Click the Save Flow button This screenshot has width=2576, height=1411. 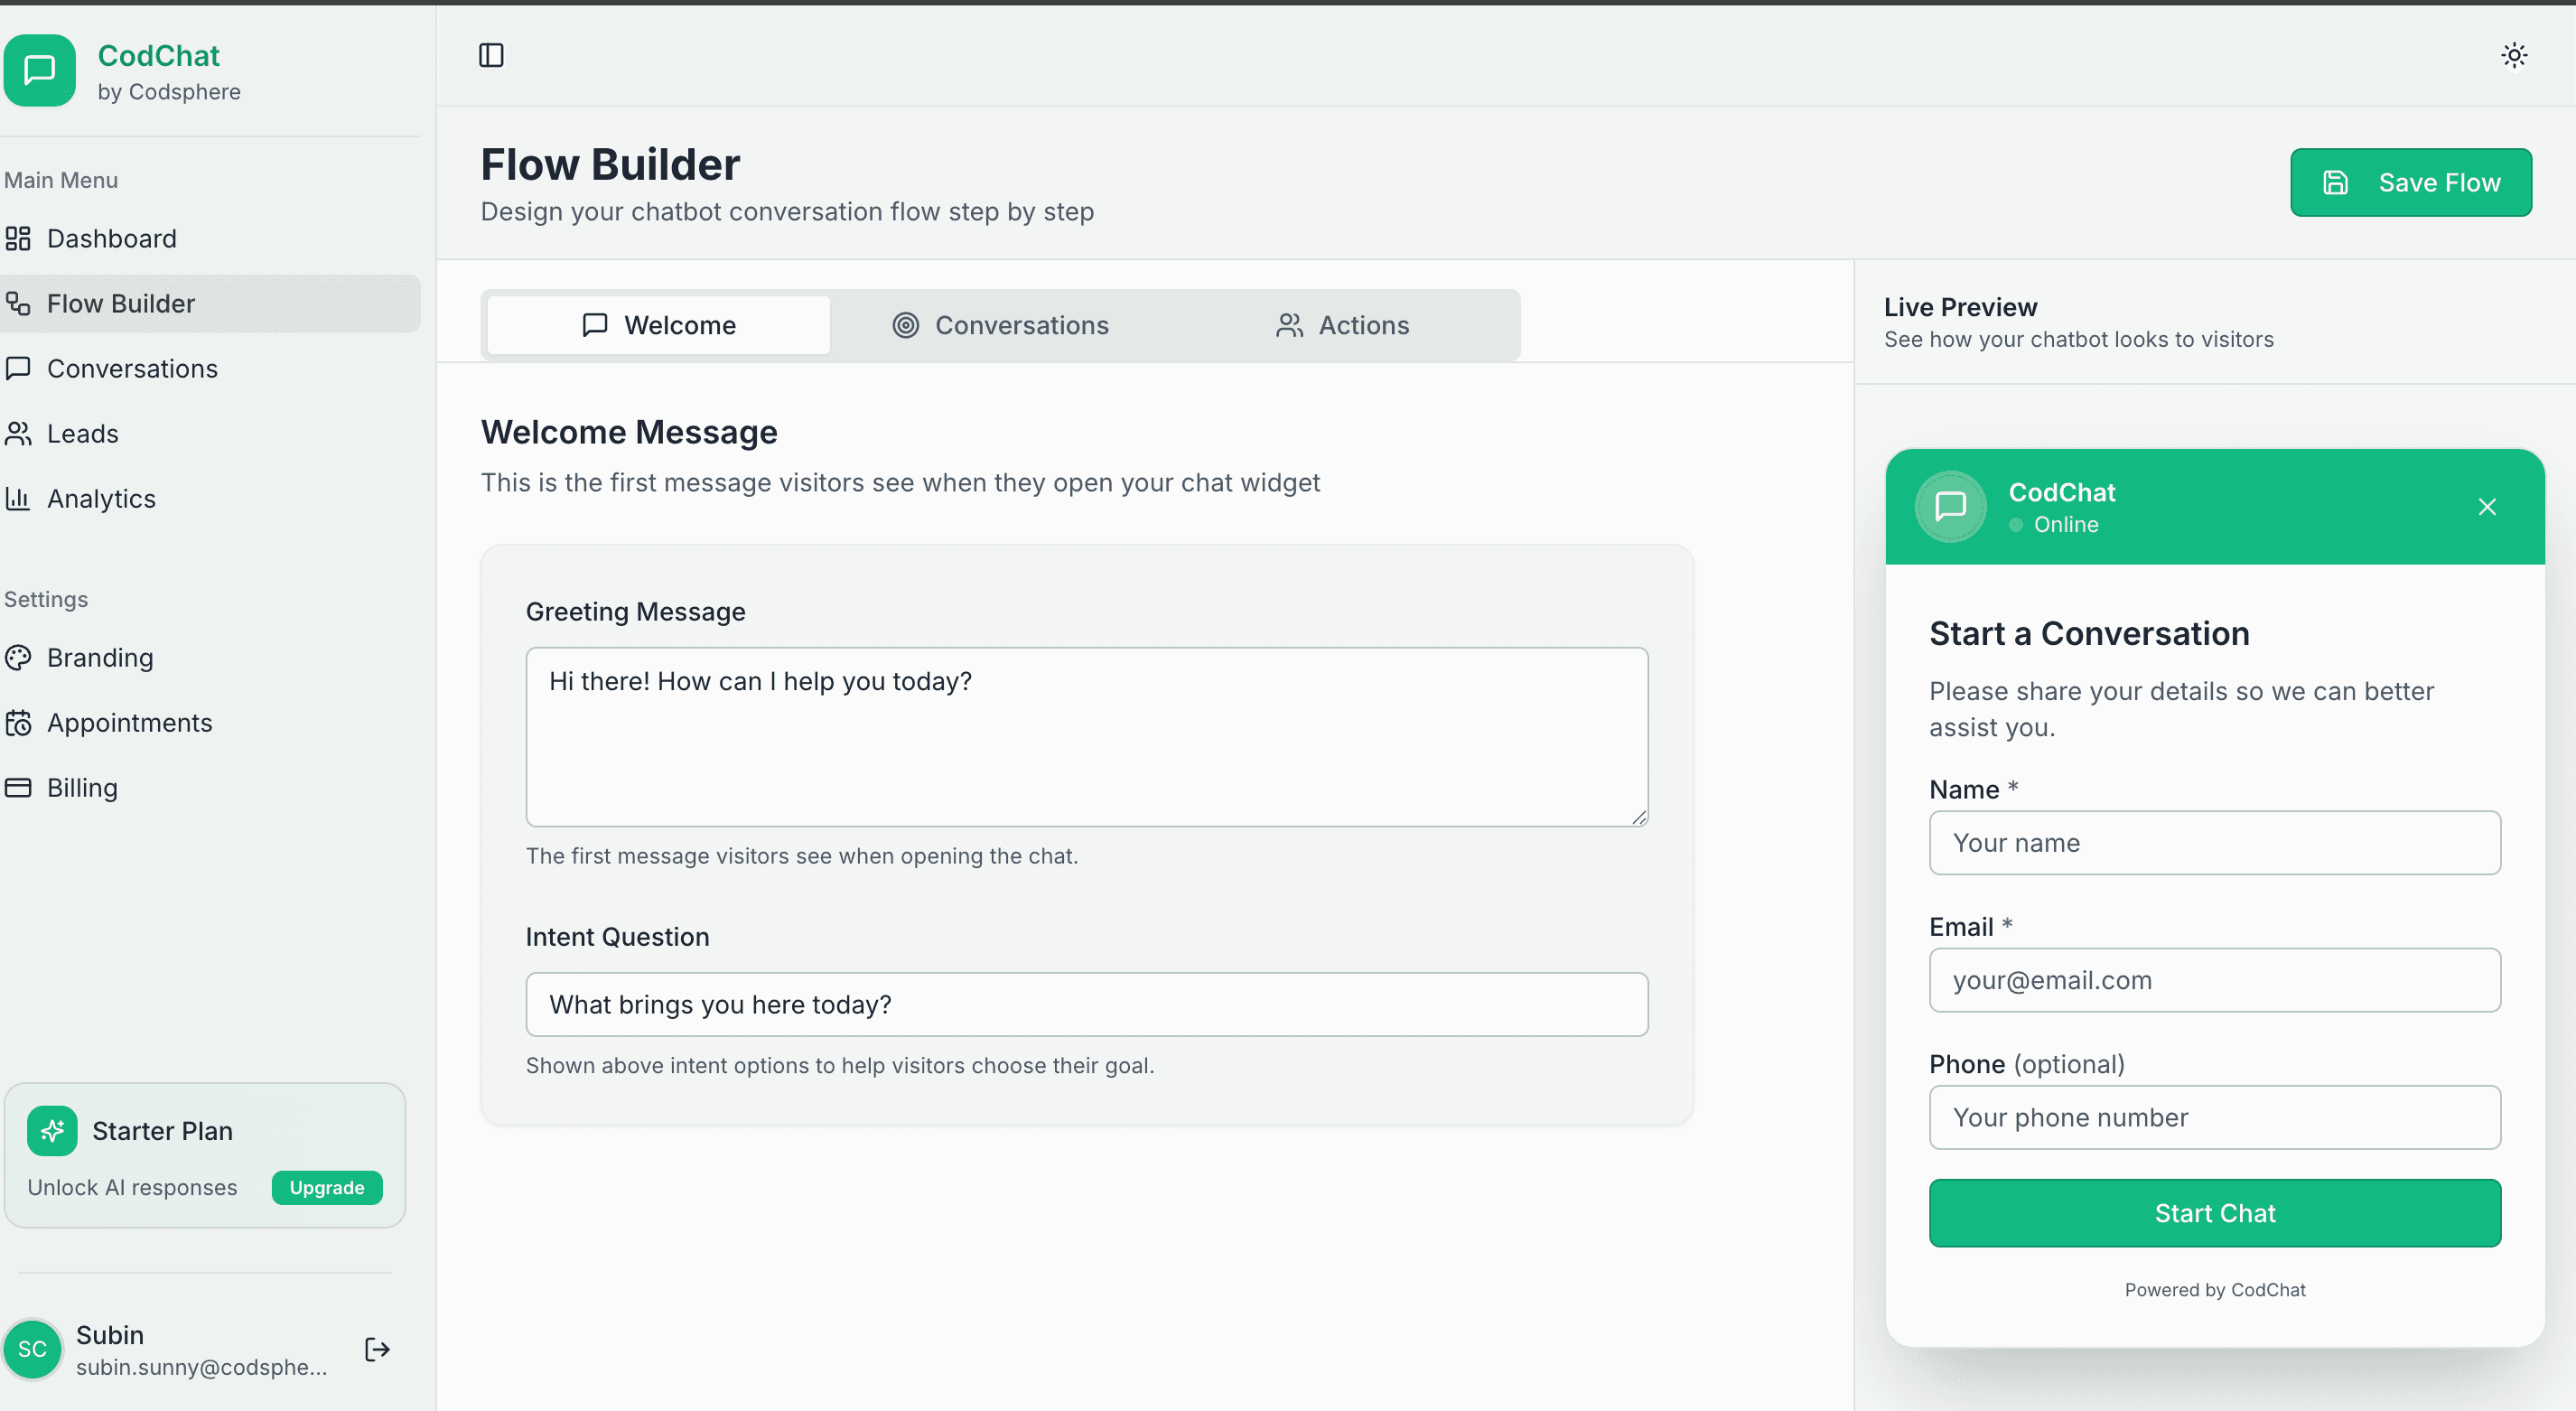(2410, 182)
